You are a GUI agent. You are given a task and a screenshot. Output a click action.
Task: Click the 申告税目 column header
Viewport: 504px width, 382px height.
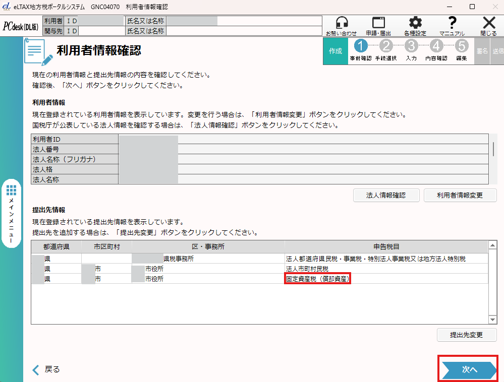click(386, 247)
